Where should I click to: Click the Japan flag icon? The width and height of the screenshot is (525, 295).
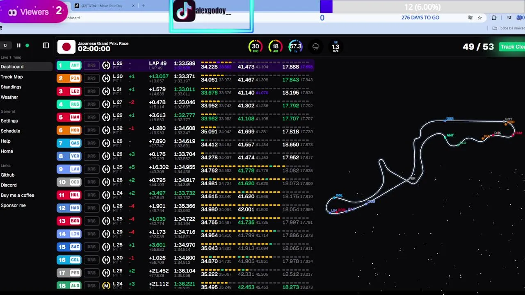click(x=66, y=47)
